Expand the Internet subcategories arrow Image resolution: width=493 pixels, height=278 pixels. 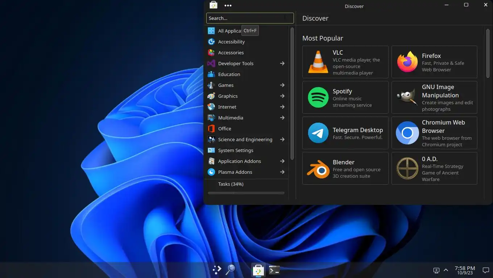click(x=282, y=107)
